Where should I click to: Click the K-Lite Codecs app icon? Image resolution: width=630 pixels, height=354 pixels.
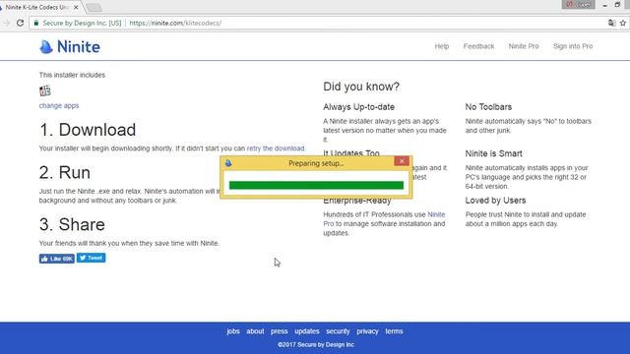(x=45, y=90)
